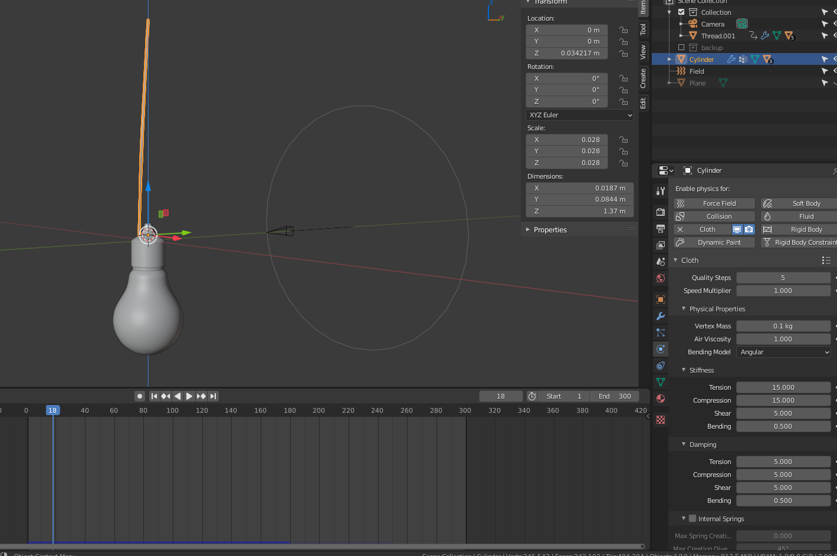
Task: Open the Output properties tab icon
Action: pyautogui.click(x=661, y=228)
